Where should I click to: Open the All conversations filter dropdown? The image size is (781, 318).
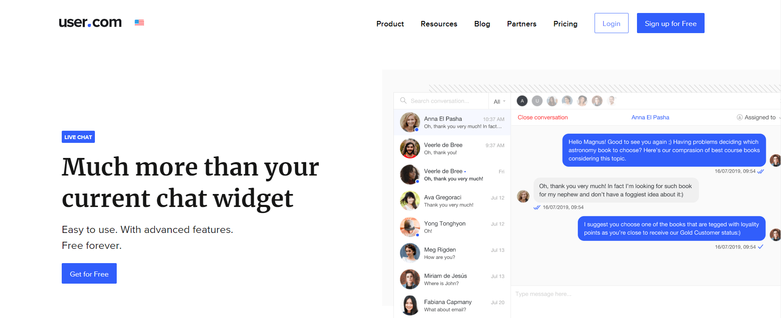point(499,101)
